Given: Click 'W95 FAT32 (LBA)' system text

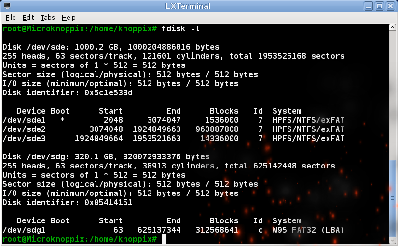Looking at the screenshot, I should click(x=308, y=230).
